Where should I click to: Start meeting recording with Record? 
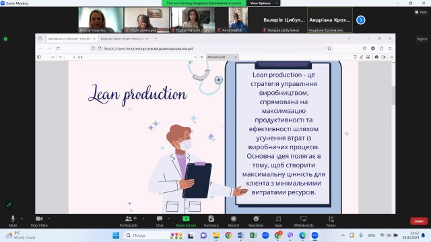click(234, 221)
